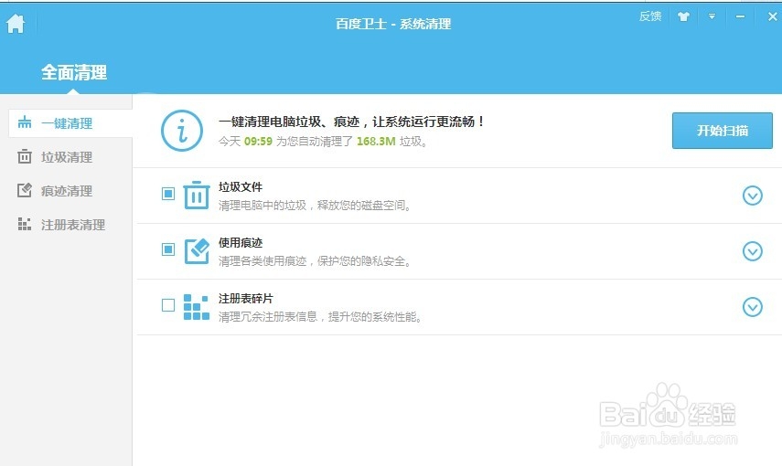The width and height of the screenshot is (782, 466).
Task: Click the 反馈 feedback link
Action: click(x=650, y=16)
